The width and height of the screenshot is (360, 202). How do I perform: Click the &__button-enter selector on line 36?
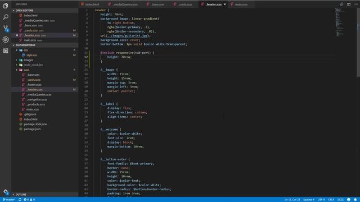113,159
